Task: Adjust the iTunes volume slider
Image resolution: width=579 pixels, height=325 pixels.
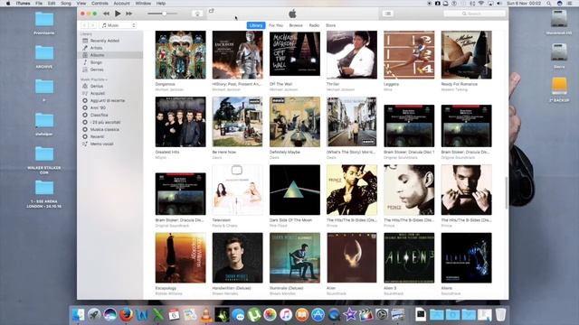Action: click(x=162, y=14)
